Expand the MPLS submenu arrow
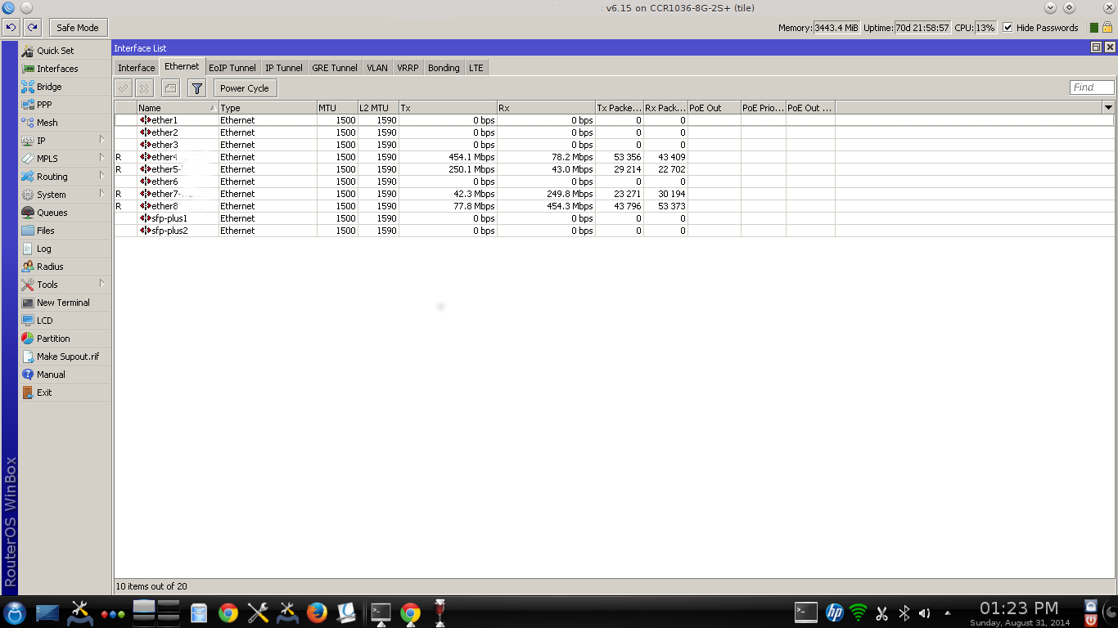This screenshot has height=628, width=1118. coord(101,158)
